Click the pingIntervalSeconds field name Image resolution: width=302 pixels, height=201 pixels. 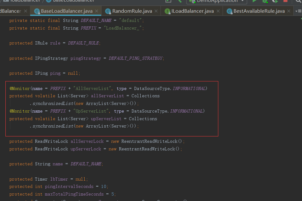[69, 187]
